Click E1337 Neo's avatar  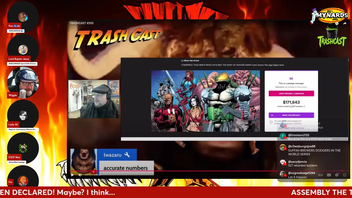click(23, 148)
